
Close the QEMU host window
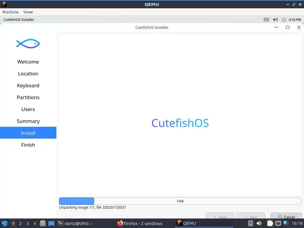[300, 4]
